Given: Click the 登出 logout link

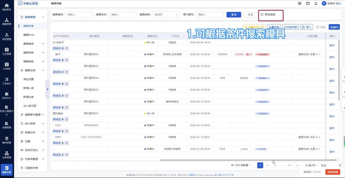Looking at the screenshot, I should tap(339, 4).
